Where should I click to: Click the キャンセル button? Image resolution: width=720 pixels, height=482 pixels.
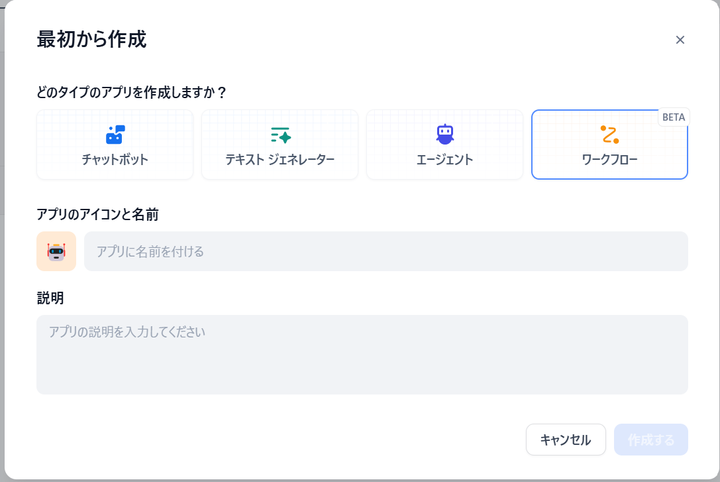pos(566,440)
